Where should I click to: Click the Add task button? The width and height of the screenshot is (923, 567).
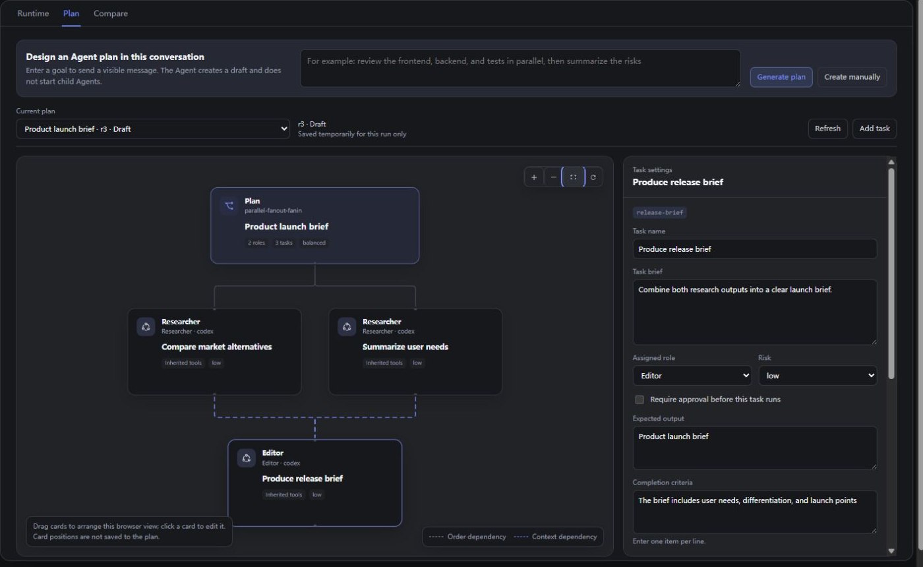[874, 129]
